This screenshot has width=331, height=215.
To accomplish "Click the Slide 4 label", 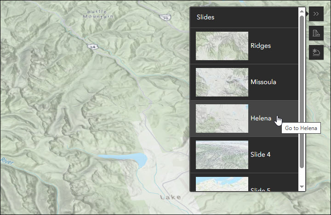I will tap(261, 154).
